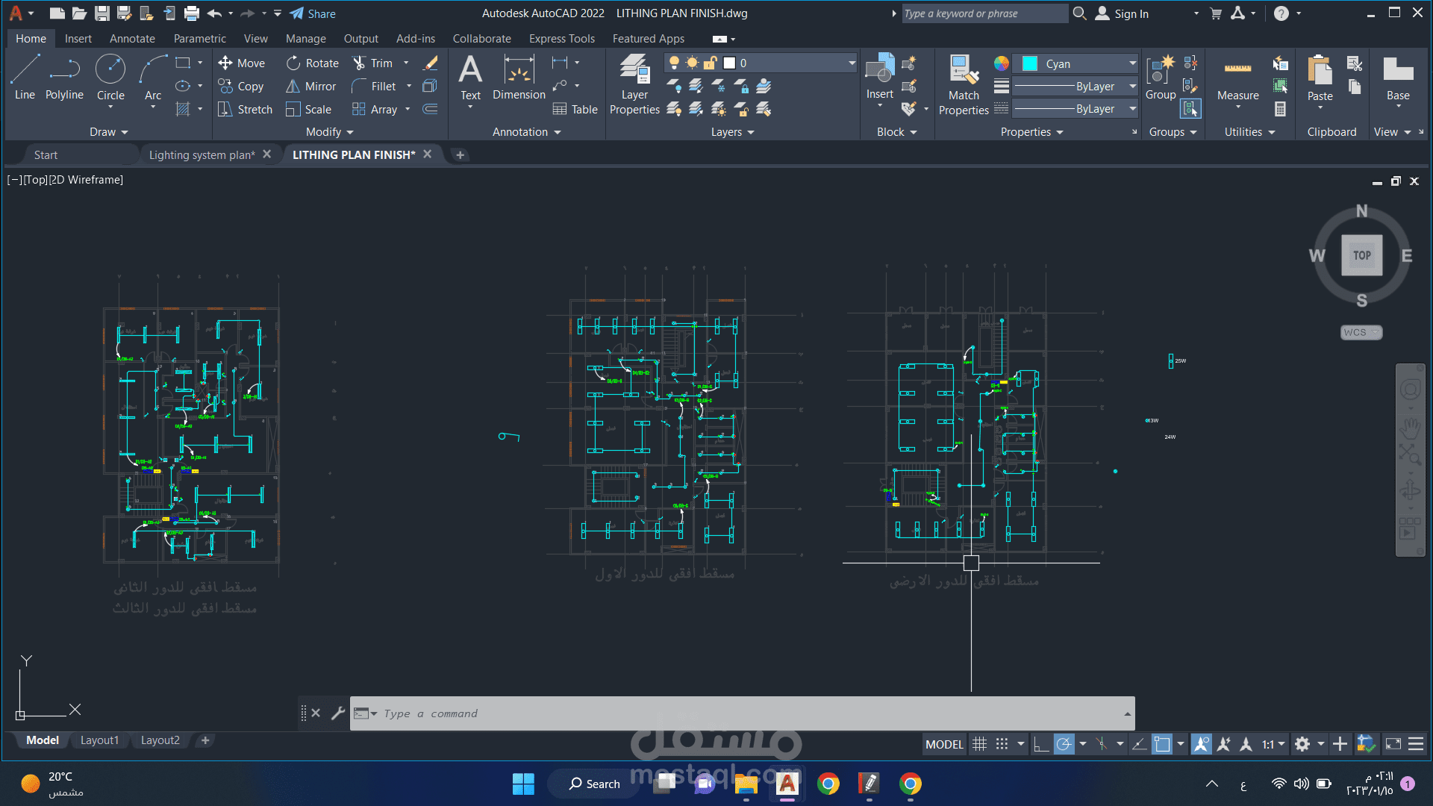Viewport: 1433px width, 806px height.
Task: Activate Match Properties tool
Action: pos(964,84)
